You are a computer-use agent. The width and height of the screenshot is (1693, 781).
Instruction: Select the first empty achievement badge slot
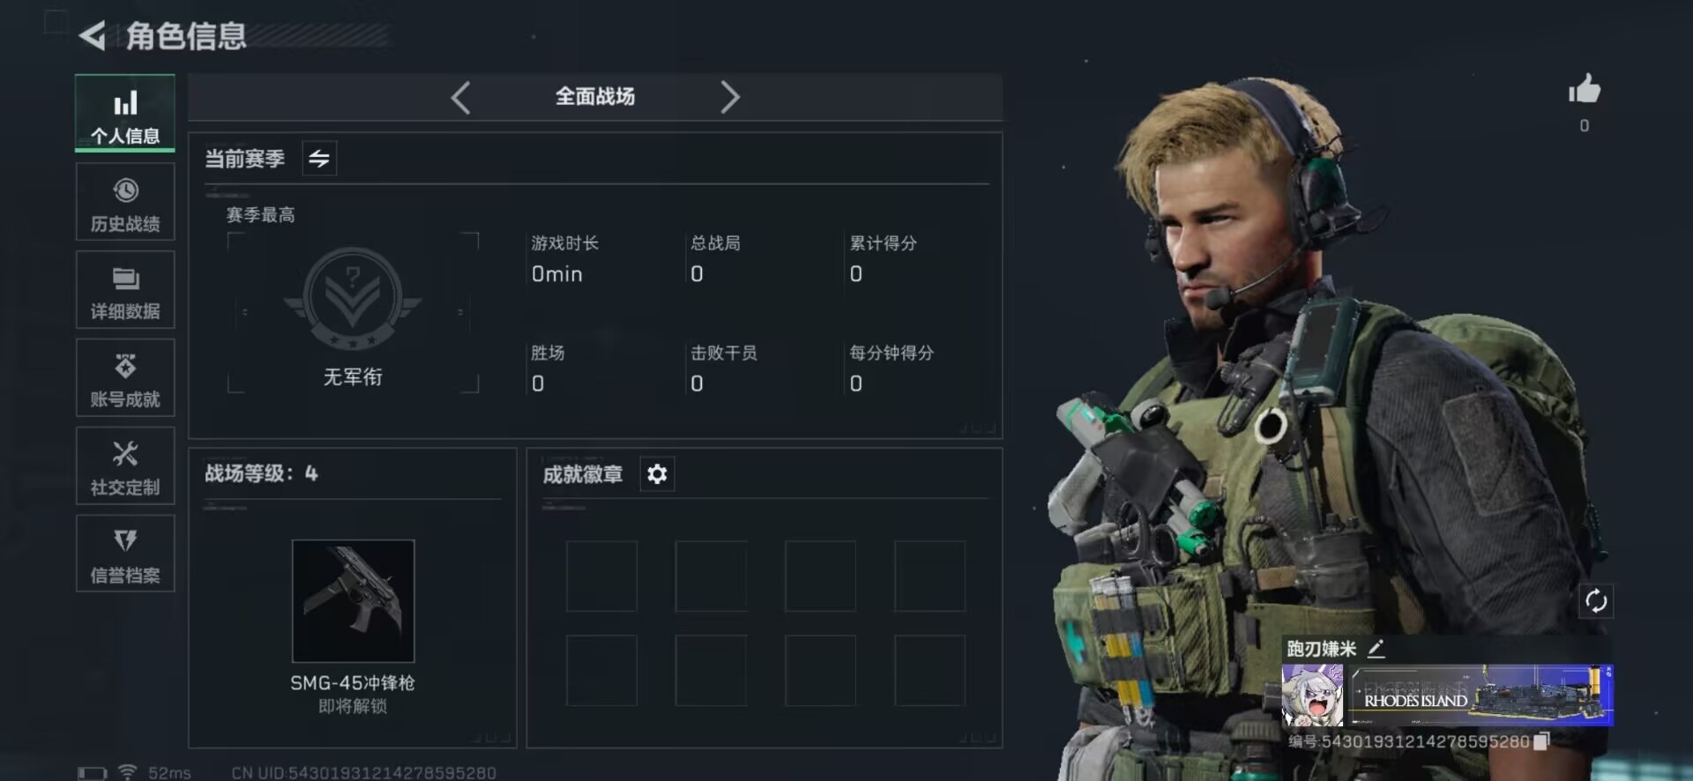[x=601, y=576]
